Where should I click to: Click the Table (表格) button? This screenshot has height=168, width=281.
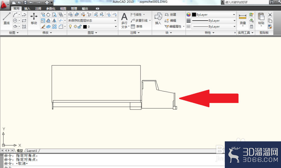(x=137, y=26)
